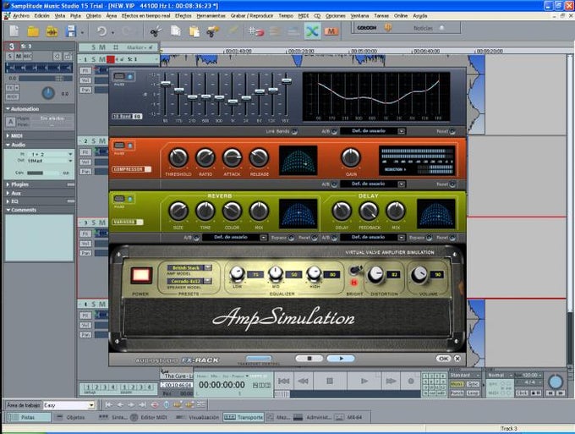
Task: Toggle Bypass for the Delay section
Action: 429,238
